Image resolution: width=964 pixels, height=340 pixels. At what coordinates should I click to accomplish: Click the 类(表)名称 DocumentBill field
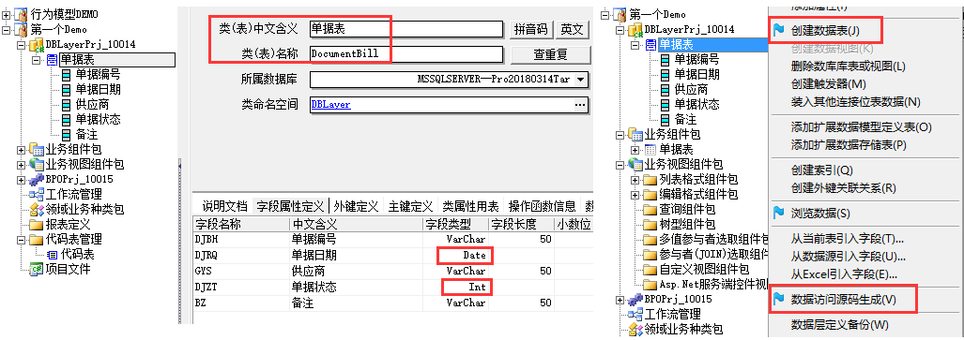pos(406,54)
